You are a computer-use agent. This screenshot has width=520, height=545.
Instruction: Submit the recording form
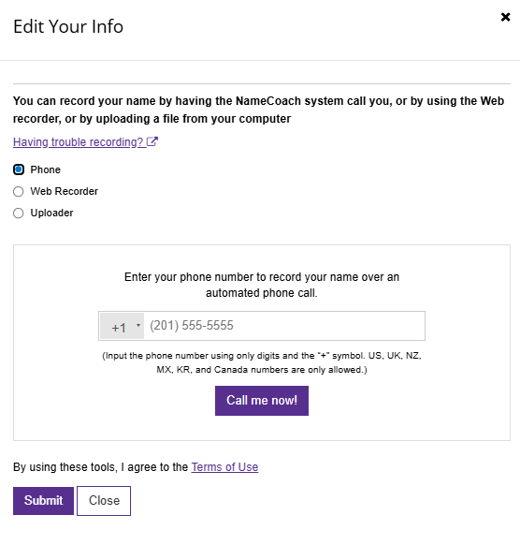[43, 500]
